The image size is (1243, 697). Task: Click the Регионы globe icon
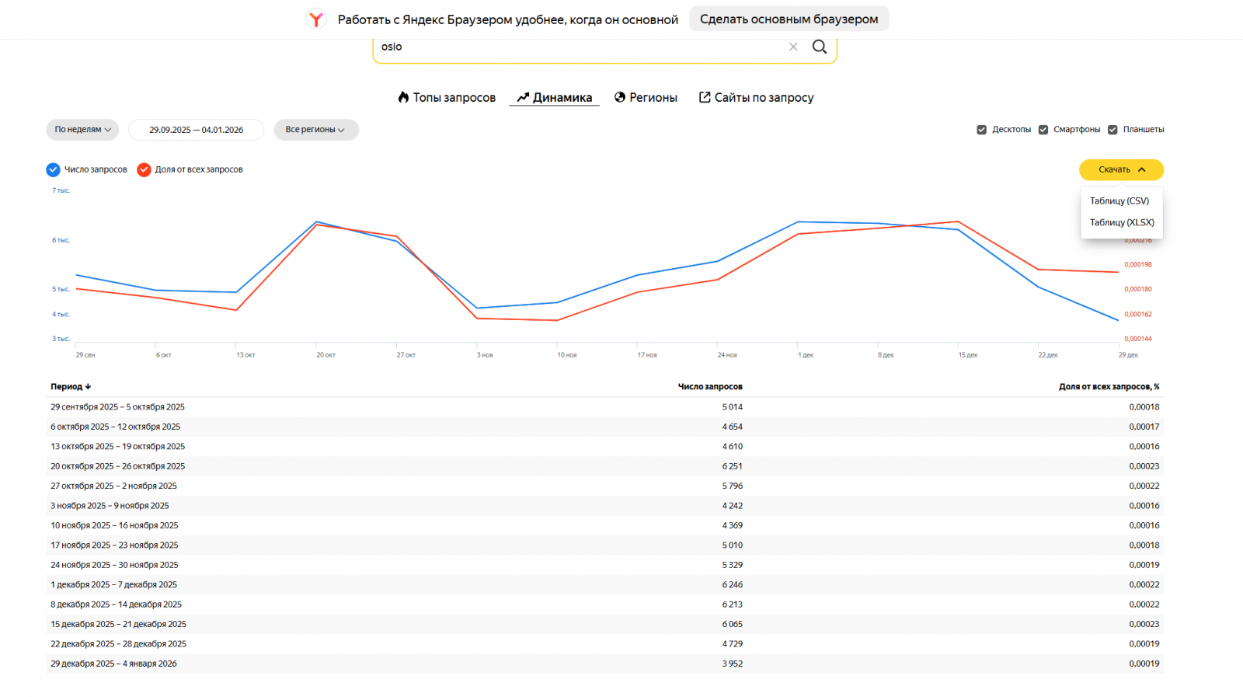coord(620,97)
